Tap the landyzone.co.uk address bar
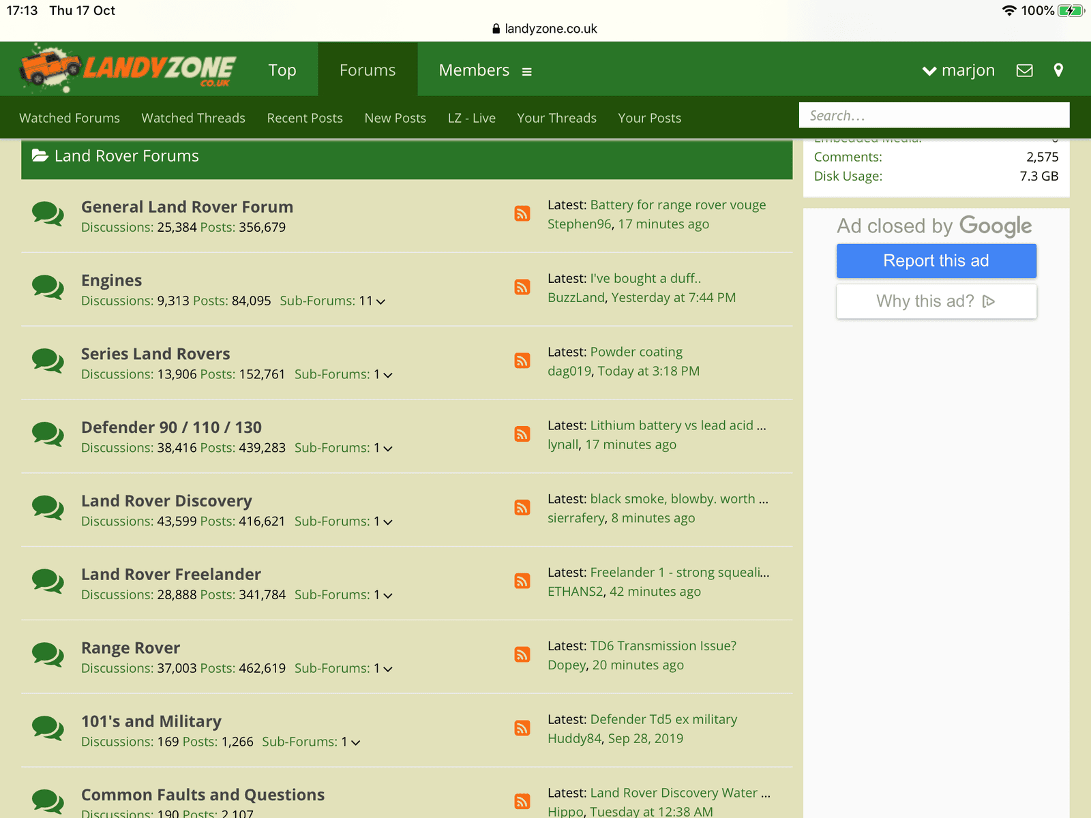The width and height of the screenshot is (1091, 818). [x=545, y=29]
